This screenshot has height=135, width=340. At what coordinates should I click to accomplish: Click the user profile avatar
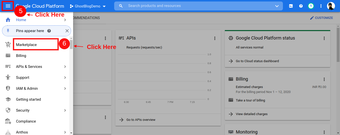pos(331,6)
